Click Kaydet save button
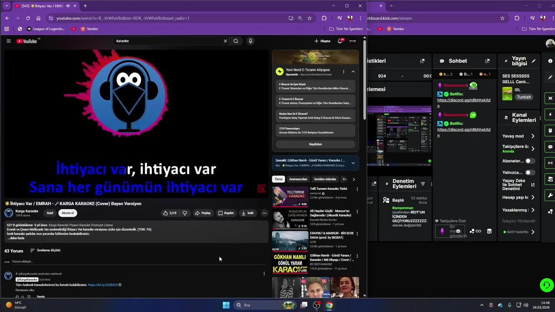This screenshot has width=555, height=312. pyautogui.click(x=226, y=213)
